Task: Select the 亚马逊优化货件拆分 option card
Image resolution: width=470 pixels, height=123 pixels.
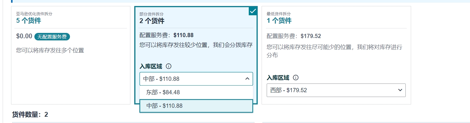Action: [x=71, y=55]
